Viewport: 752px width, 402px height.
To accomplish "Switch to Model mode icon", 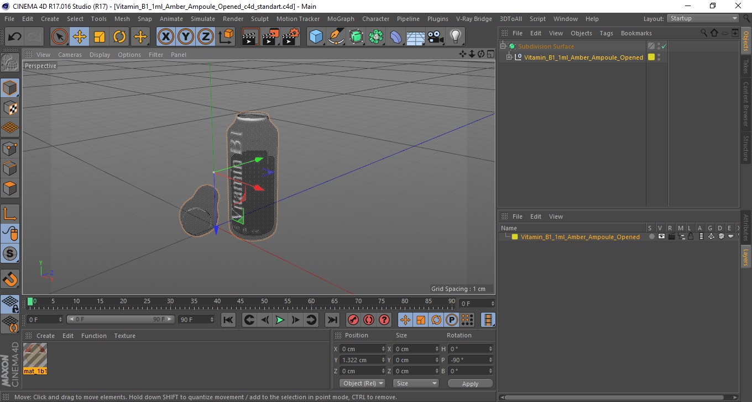I will [x=10, y=88].
